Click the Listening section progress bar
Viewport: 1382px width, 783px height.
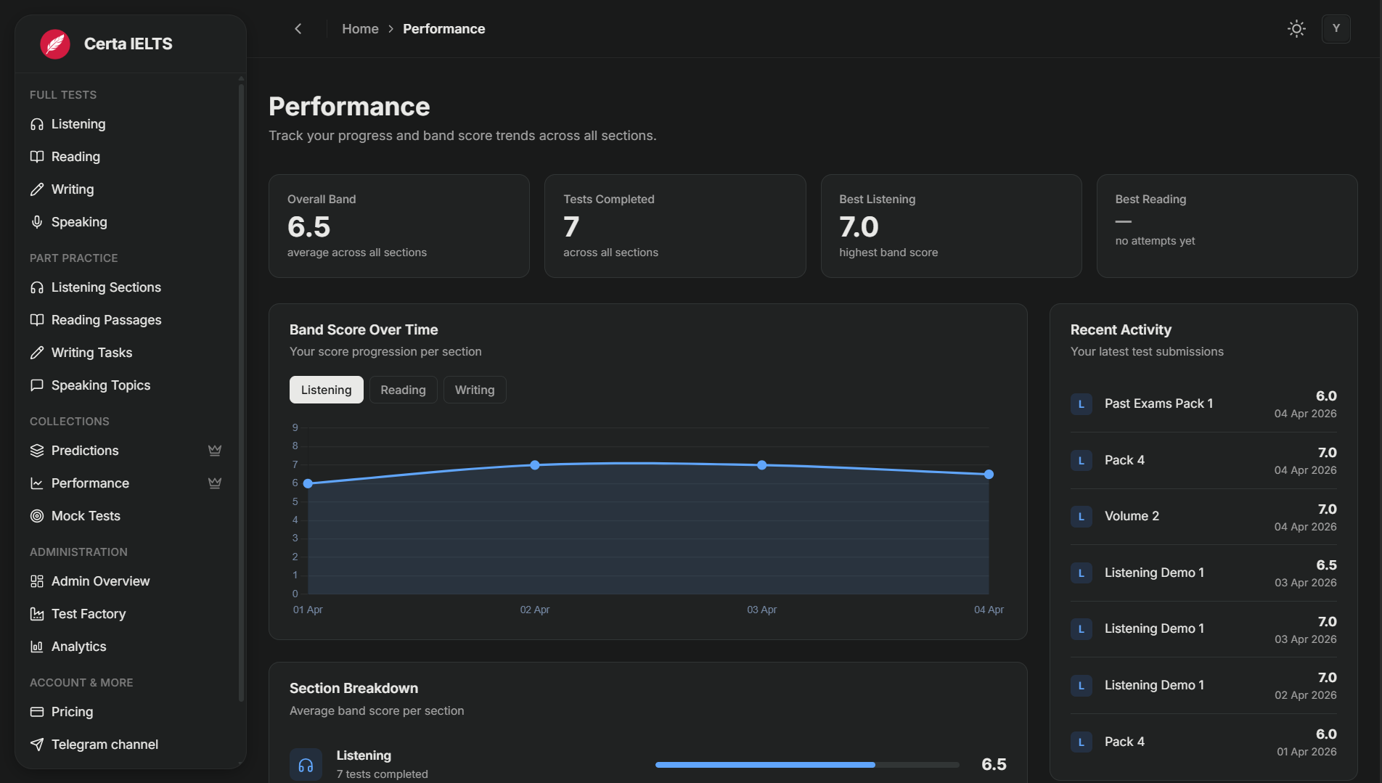807,765
